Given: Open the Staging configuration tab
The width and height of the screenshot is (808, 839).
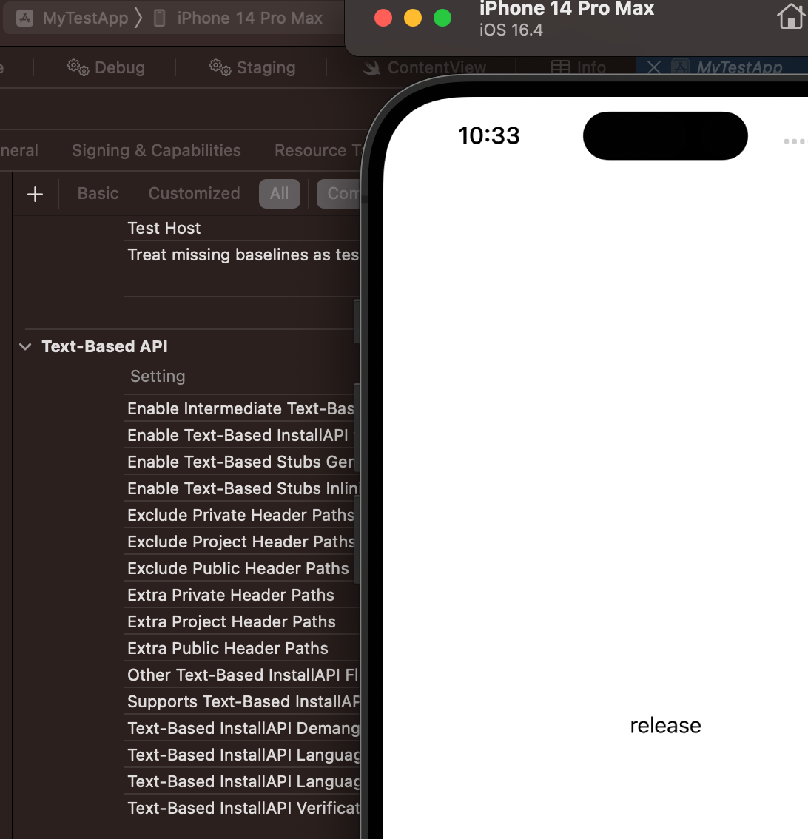Looking at the screenshot, I should 252,67.
